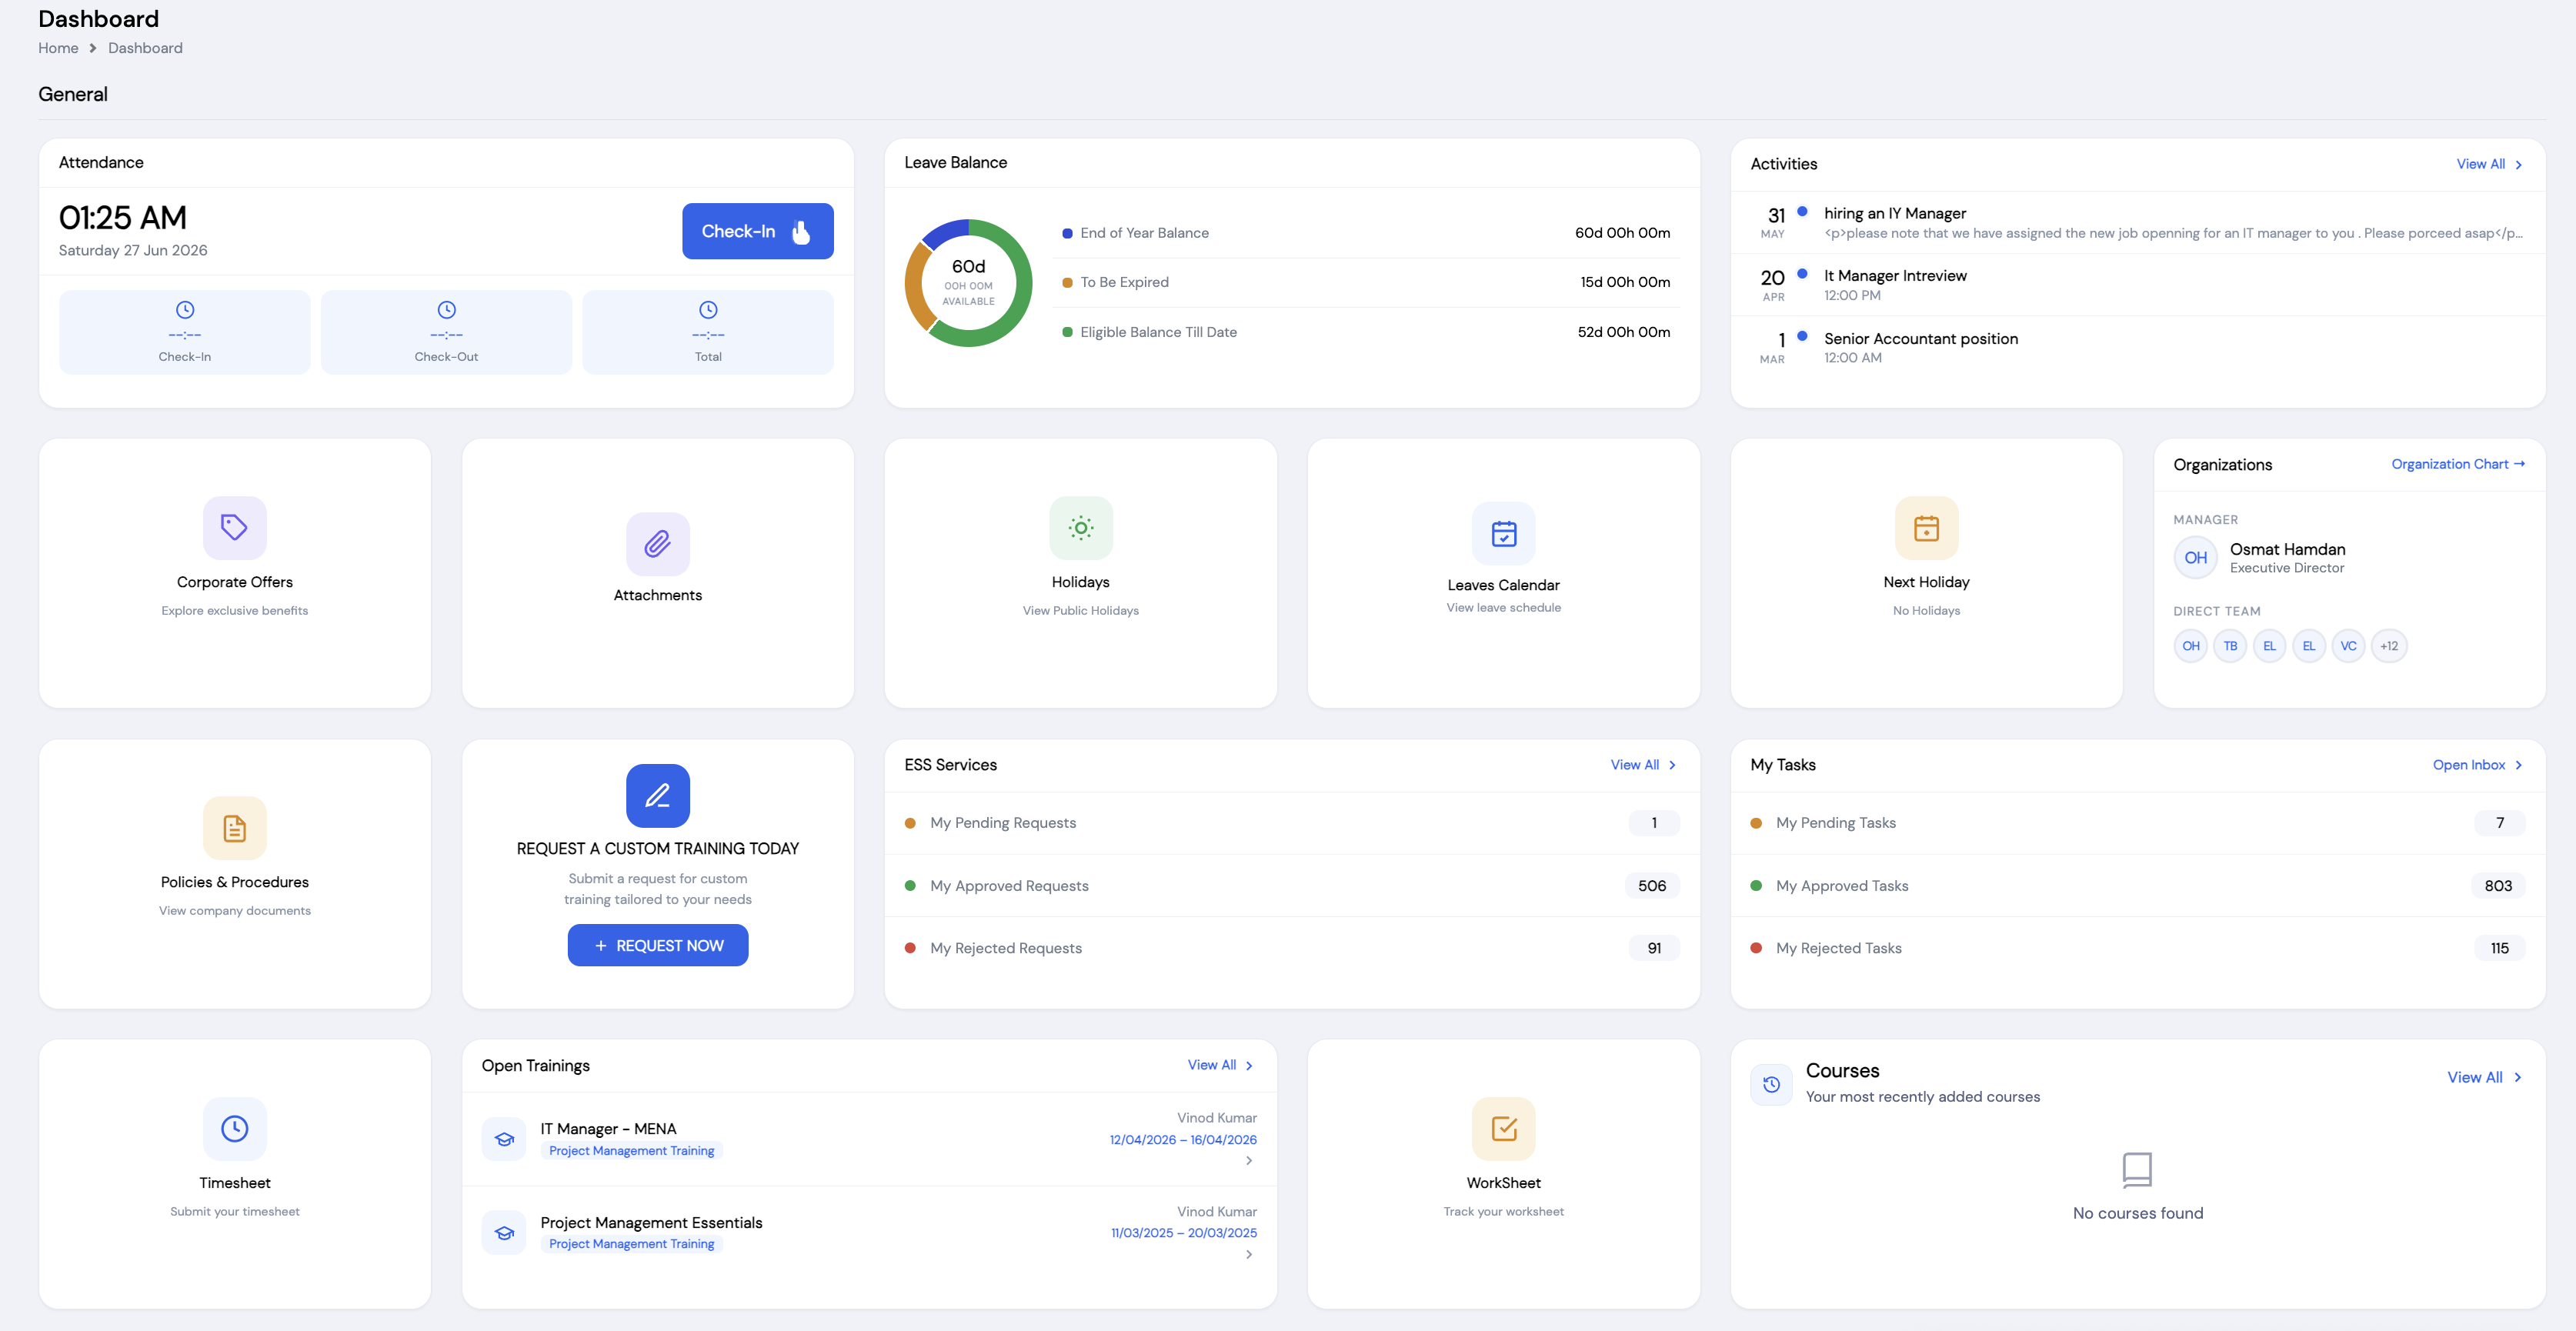
Task: Click the leave balance donut chart
Action: [x=968, y=283]
